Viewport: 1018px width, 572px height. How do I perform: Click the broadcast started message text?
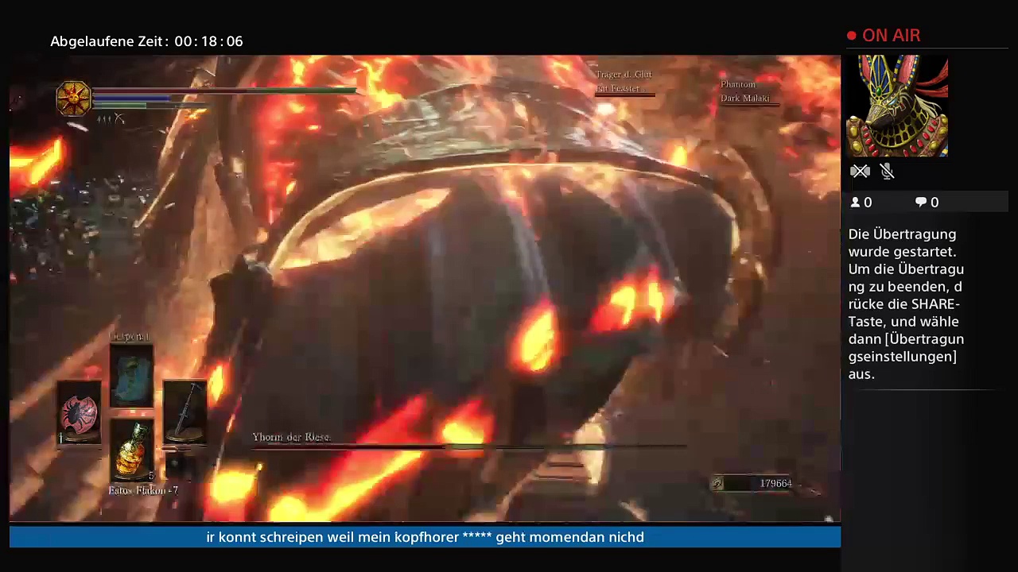click(906, 303)
